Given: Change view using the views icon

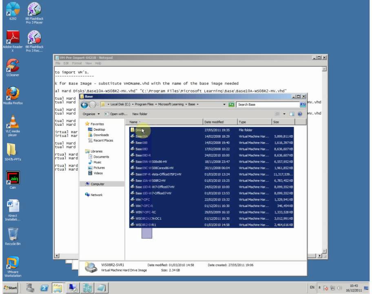Looking at the screenshot, I should 277,114.
